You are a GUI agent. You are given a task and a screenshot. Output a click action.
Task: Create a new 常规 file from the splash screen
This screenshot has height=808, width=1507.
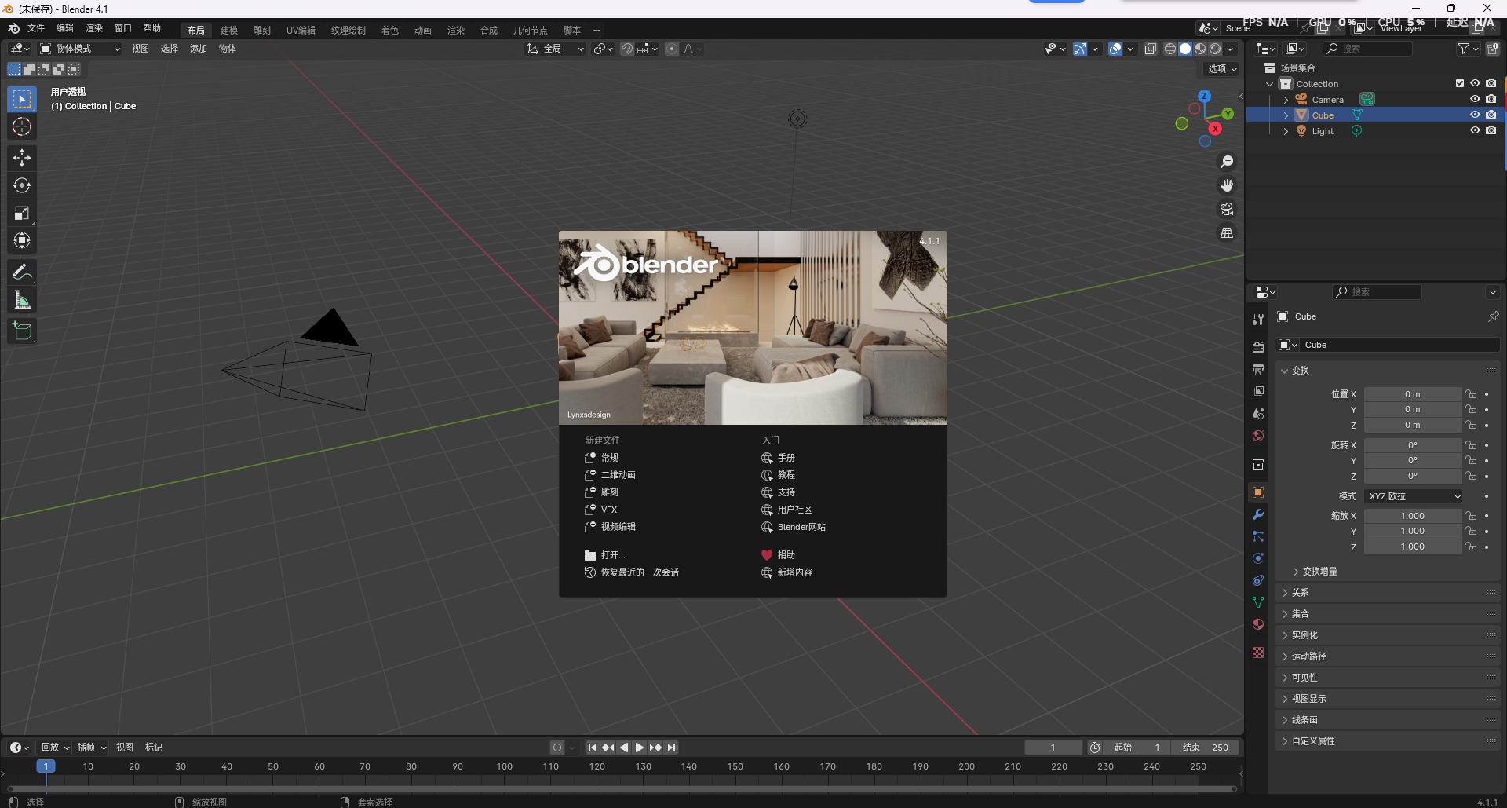tap(610, 457)
